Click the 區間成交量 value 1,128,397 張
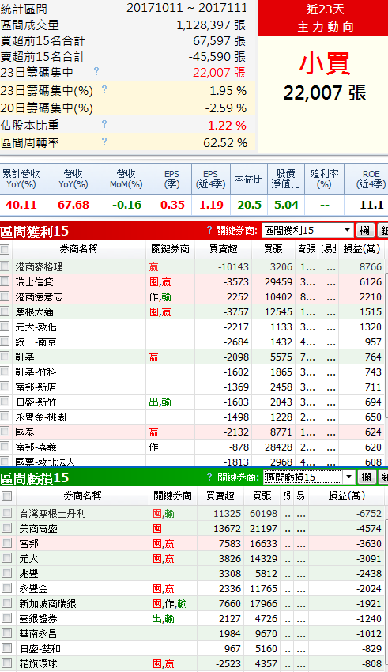The height and width of the screenshot is (672, 388). pos(211,25)
